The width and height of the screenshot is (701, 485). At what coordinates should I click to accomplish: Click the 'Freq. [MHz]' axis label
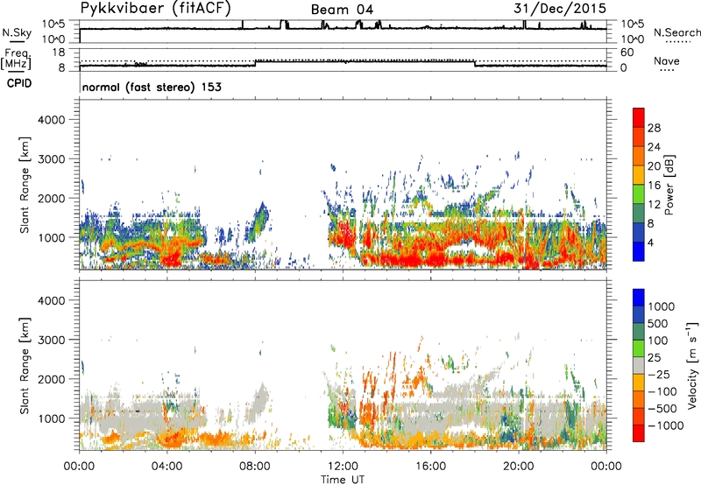tap(16, 60)
